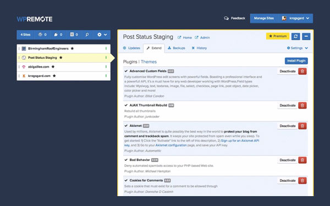Viewport: 330px width, 206px height.
Task: Delete Akismet with trash icon
Action: (302, 126)
